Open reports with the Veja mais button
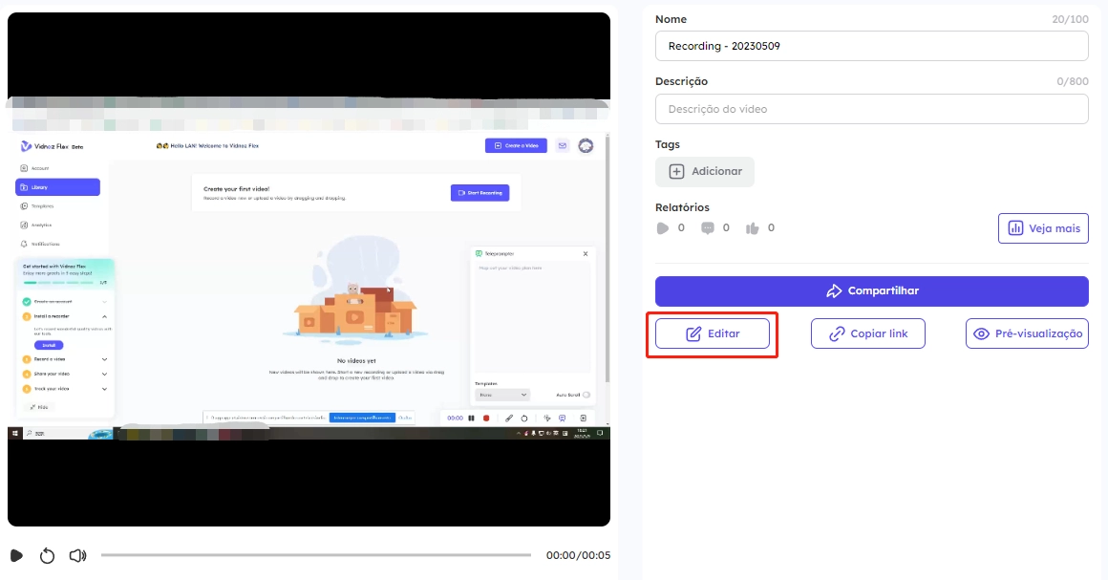The height and width of the screenshot is (580, 1108). [1043, 228]
